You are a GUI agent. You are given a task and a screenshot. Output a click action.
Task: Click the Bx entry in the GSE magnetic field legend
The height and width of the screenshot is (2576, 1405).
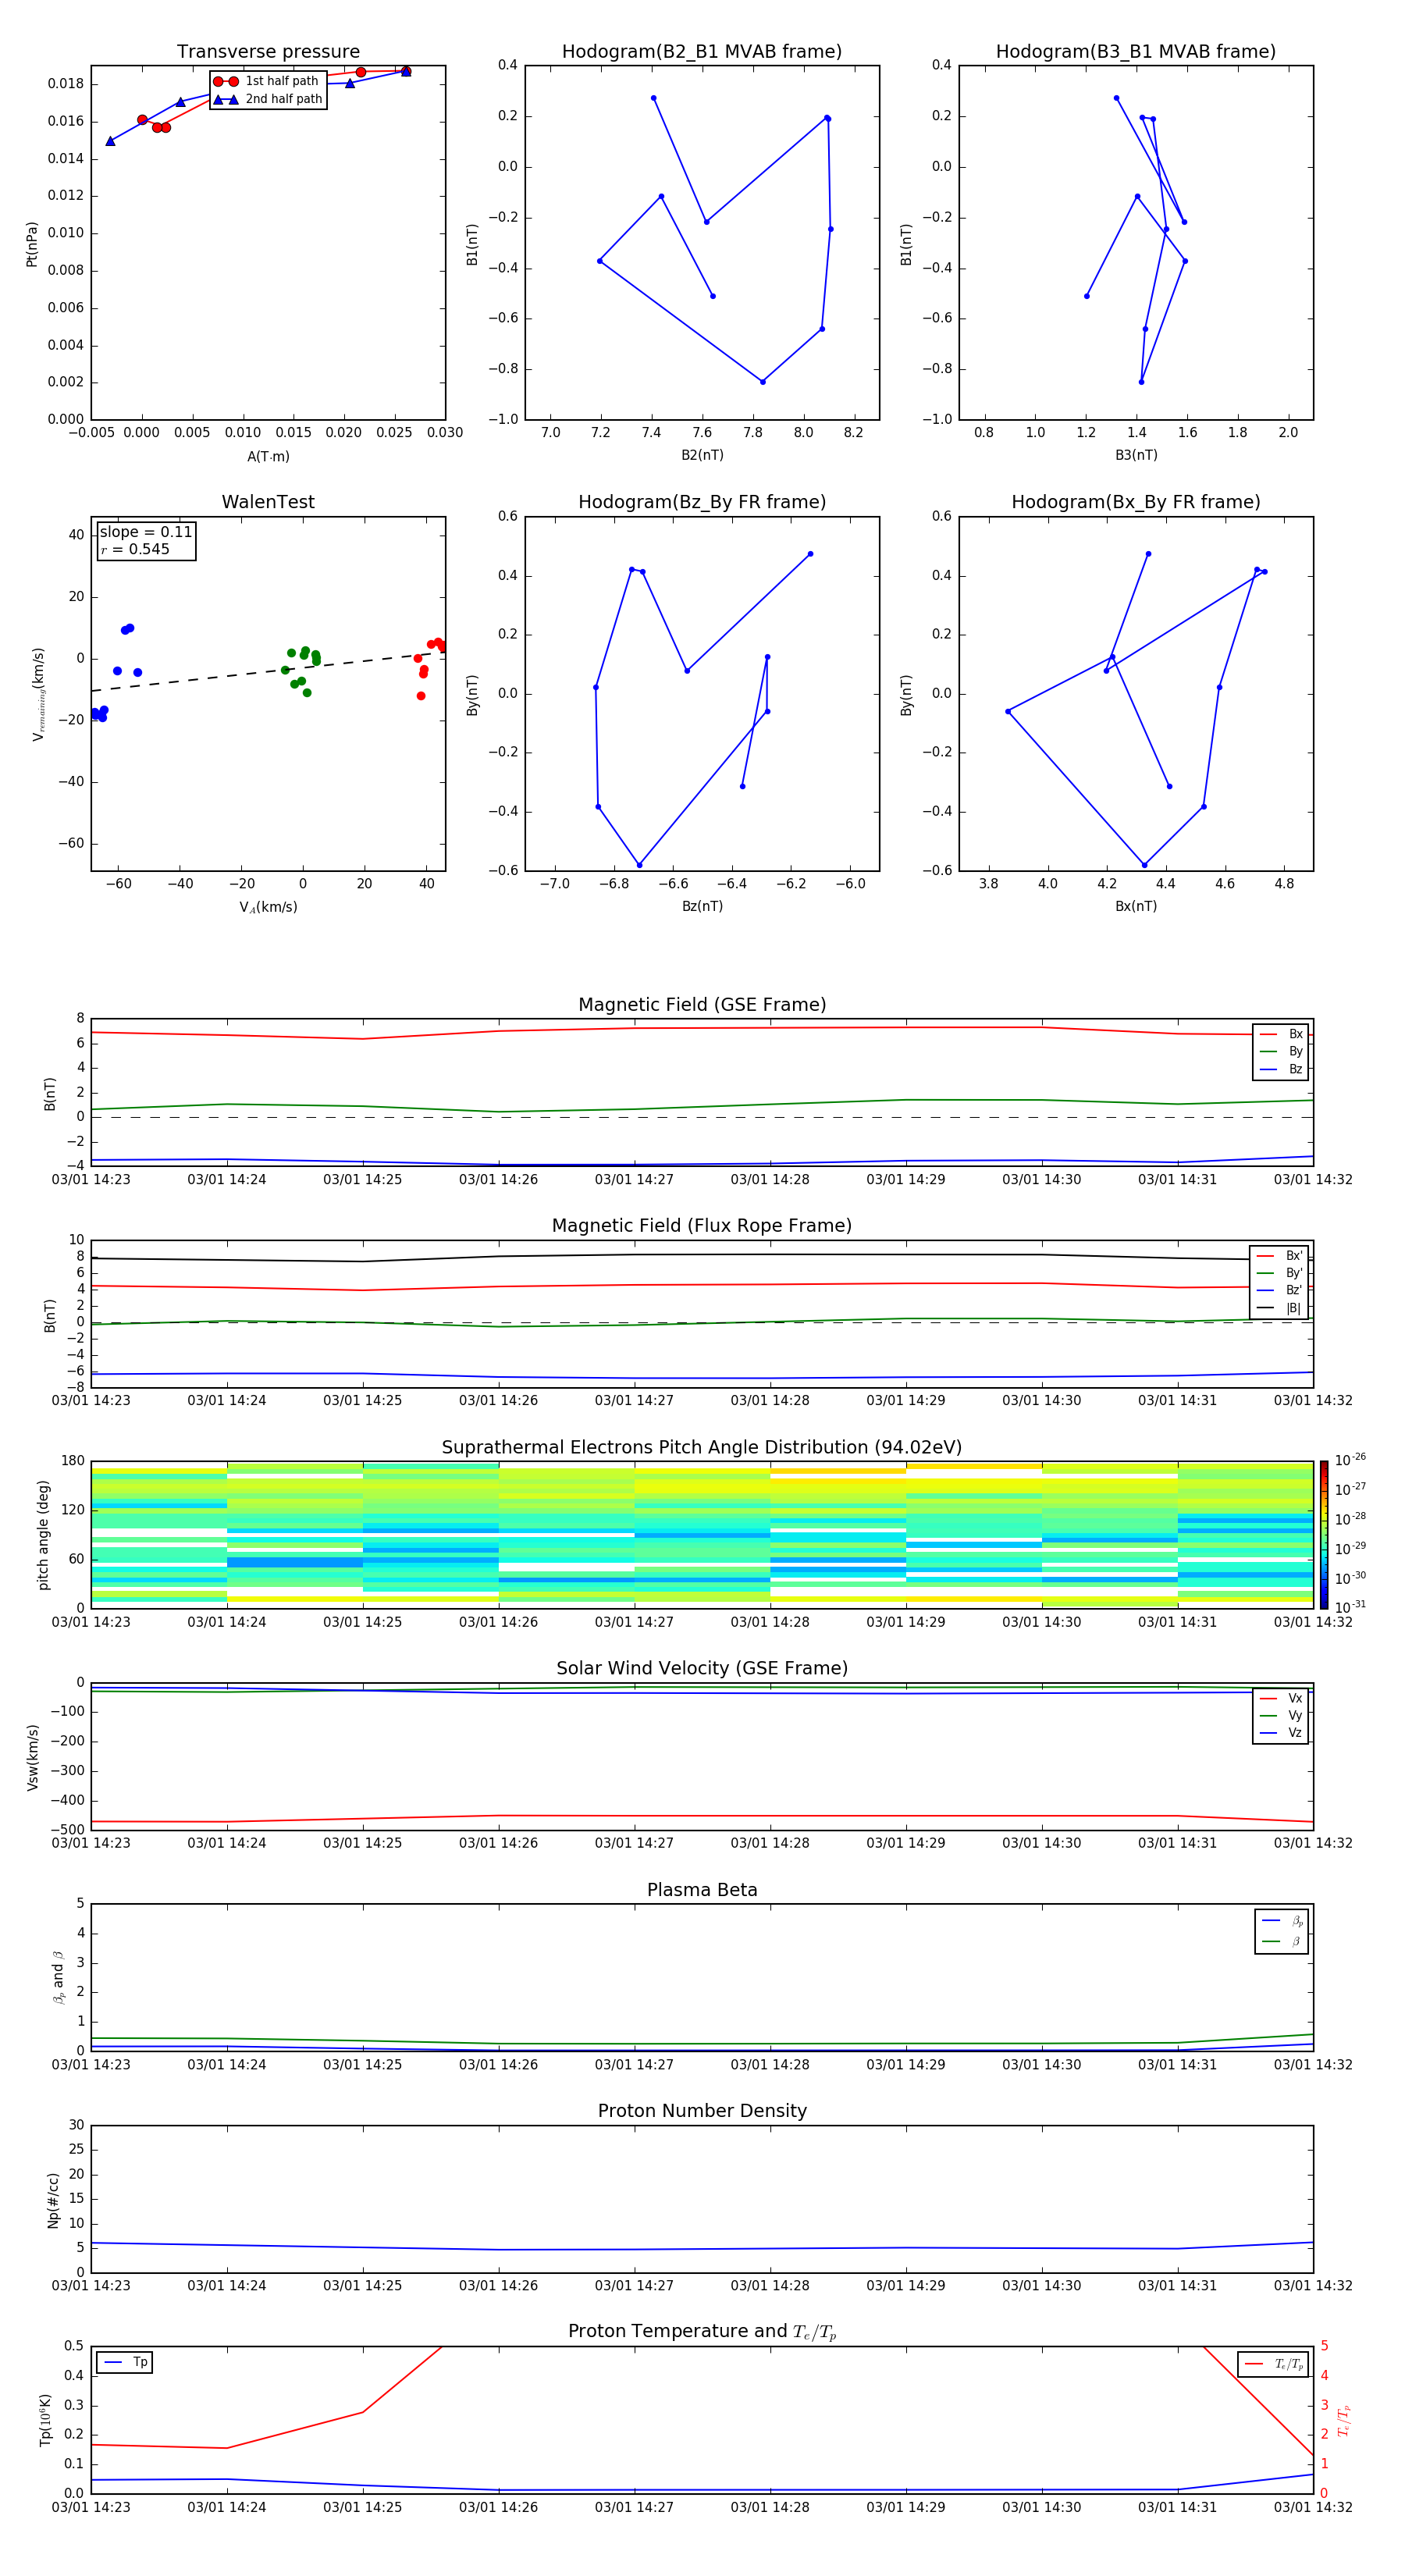click(x=1282, y=1034)
